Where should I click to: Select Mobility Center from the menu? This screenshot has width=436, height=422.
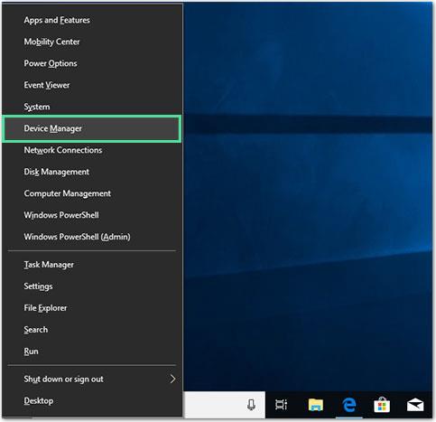click(x=92, y=42)
